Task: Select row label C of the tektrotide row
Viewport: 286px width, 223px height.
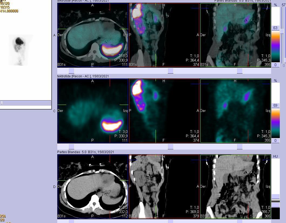Action: point(54,111)
